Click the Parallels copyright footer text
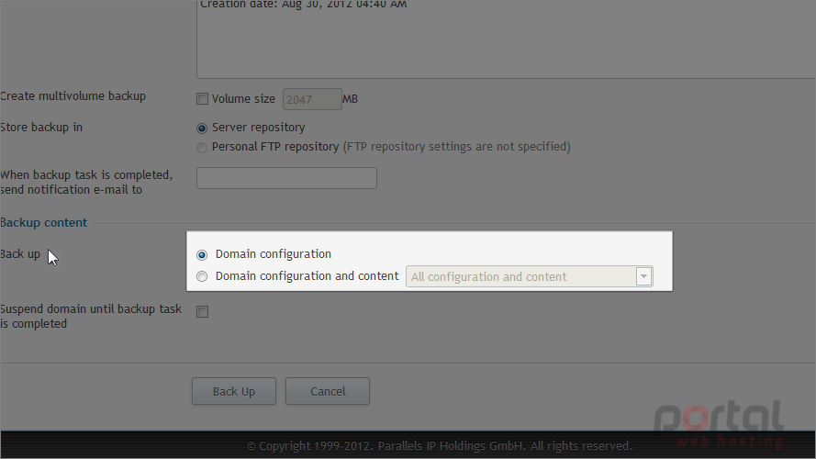Viewport: 816px width, 459px height. (440, 446)
